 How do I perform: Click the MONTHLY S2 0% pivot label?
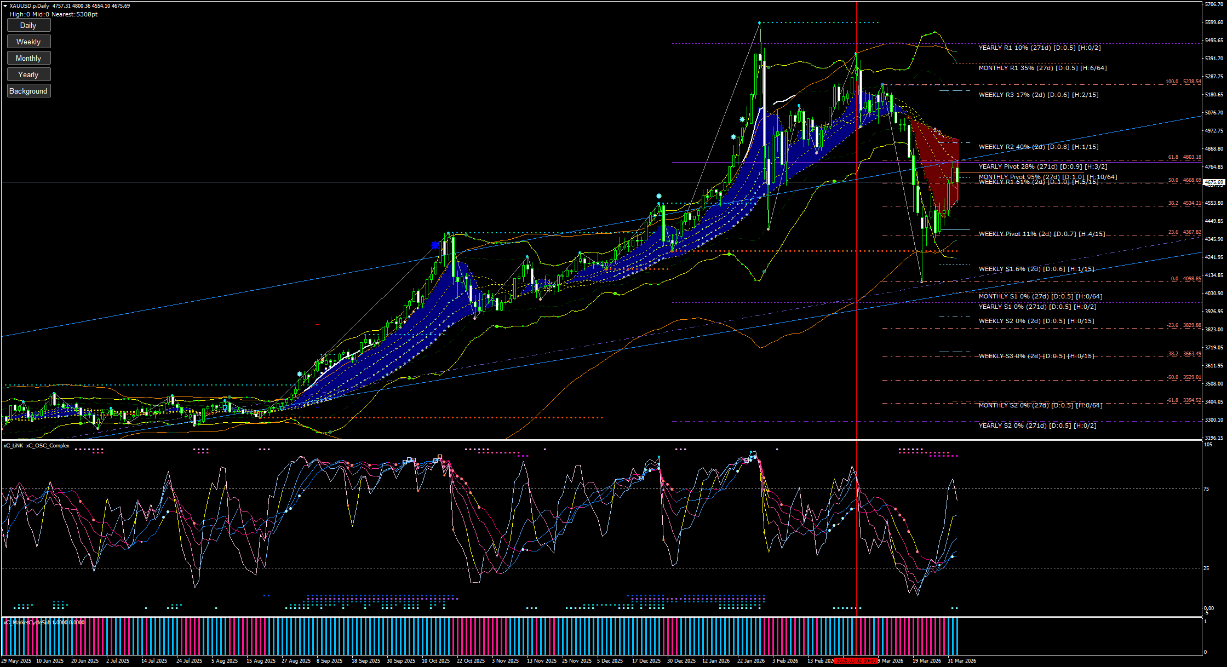1040,405
